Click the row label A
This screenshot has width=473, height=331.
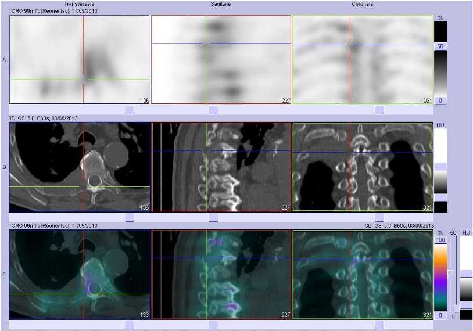(4, 60)
